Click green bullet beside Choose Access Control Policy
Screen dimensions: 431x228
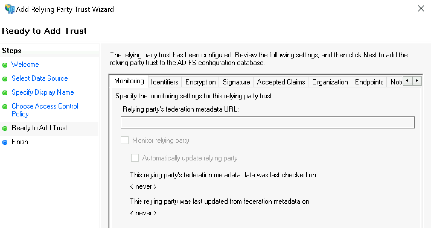(5, 107)
